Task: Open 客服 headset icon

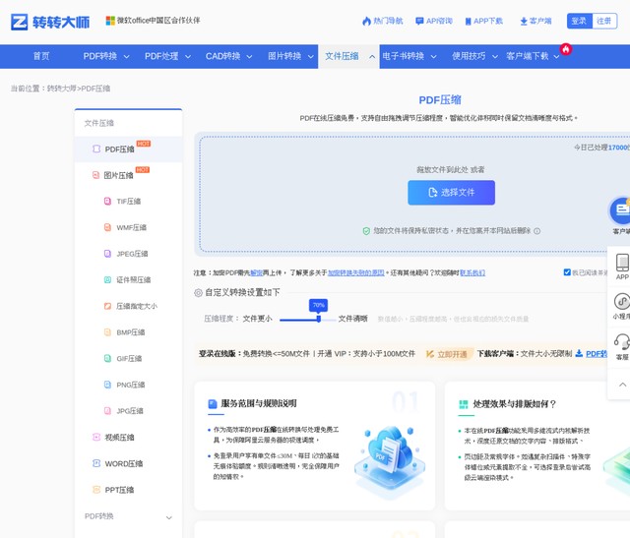Action: [622, 342]
